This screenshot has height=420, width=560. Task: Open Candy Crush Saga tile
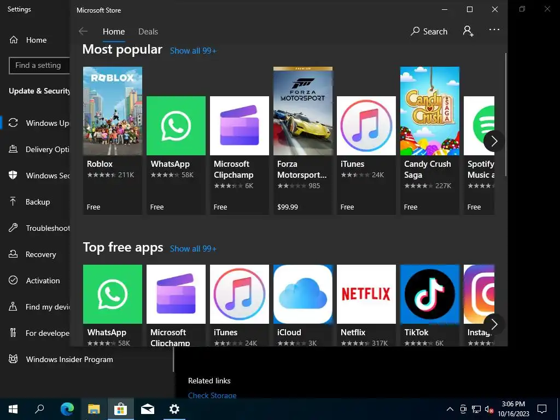tap(430, 141)
